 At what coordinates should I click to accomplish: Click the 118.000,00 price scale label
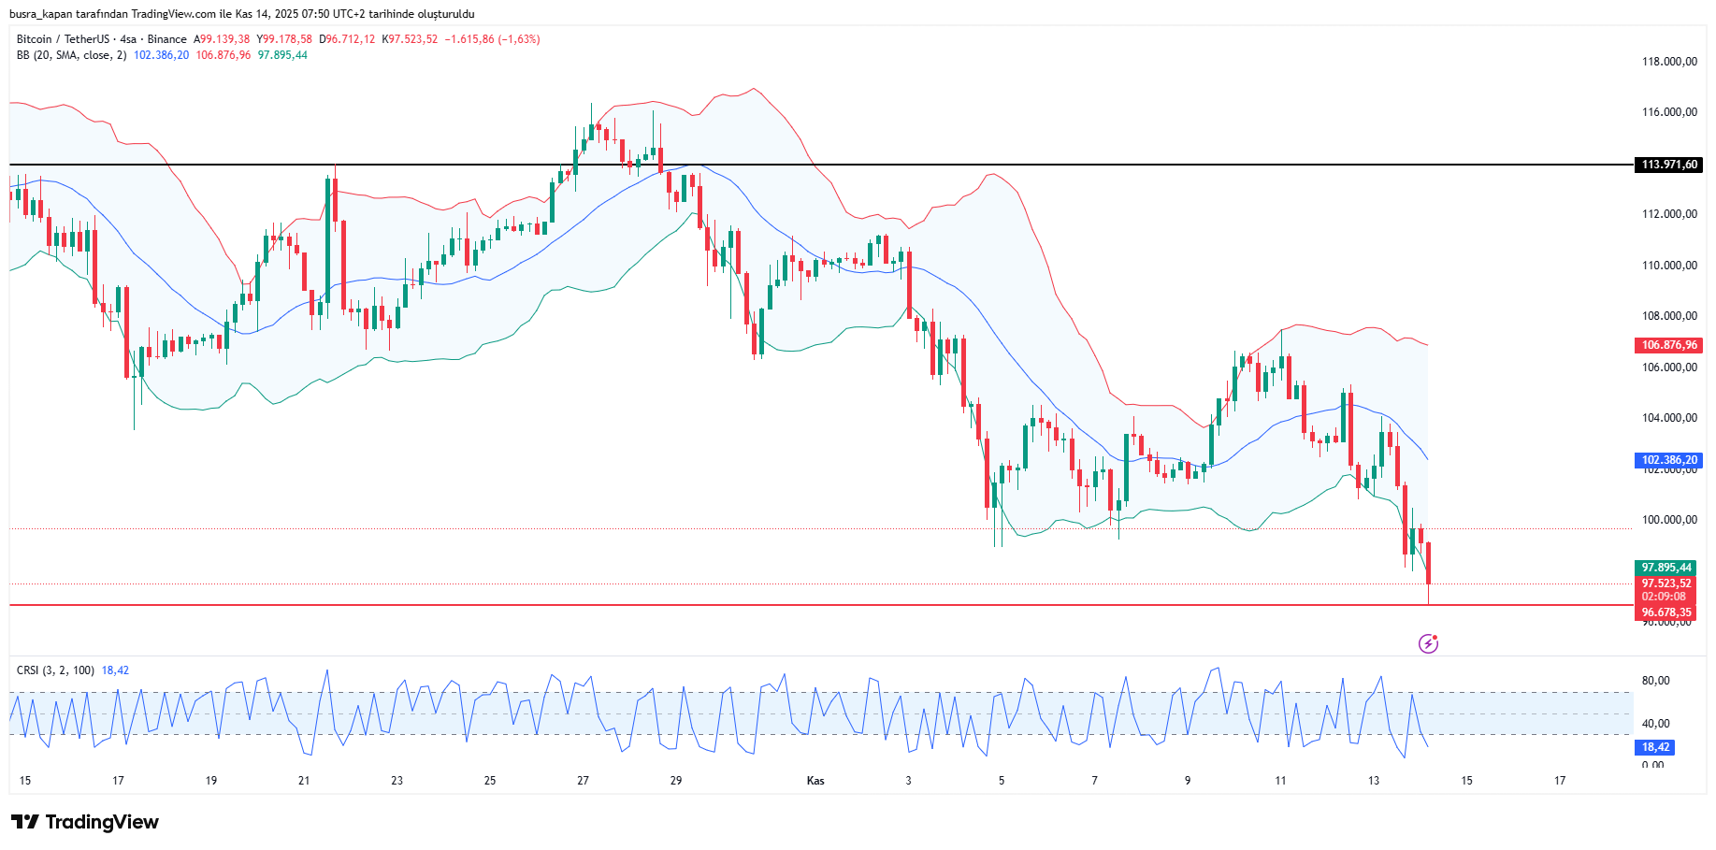tap(1669, 62)
